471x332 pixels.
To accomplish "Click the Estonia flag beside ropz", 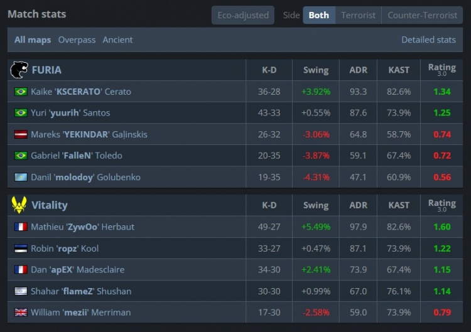I will tap(20, 249).
